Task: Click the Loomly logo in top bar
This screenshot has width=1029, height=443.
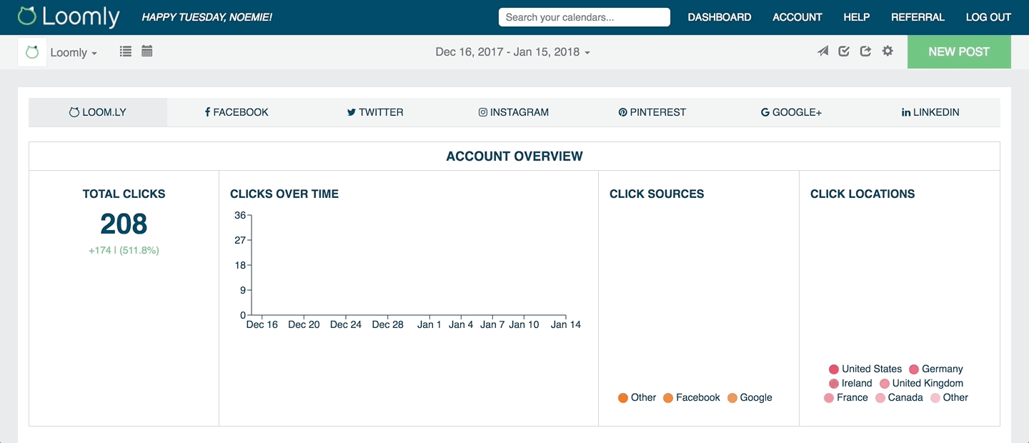Action: click(x=69, y=16)
